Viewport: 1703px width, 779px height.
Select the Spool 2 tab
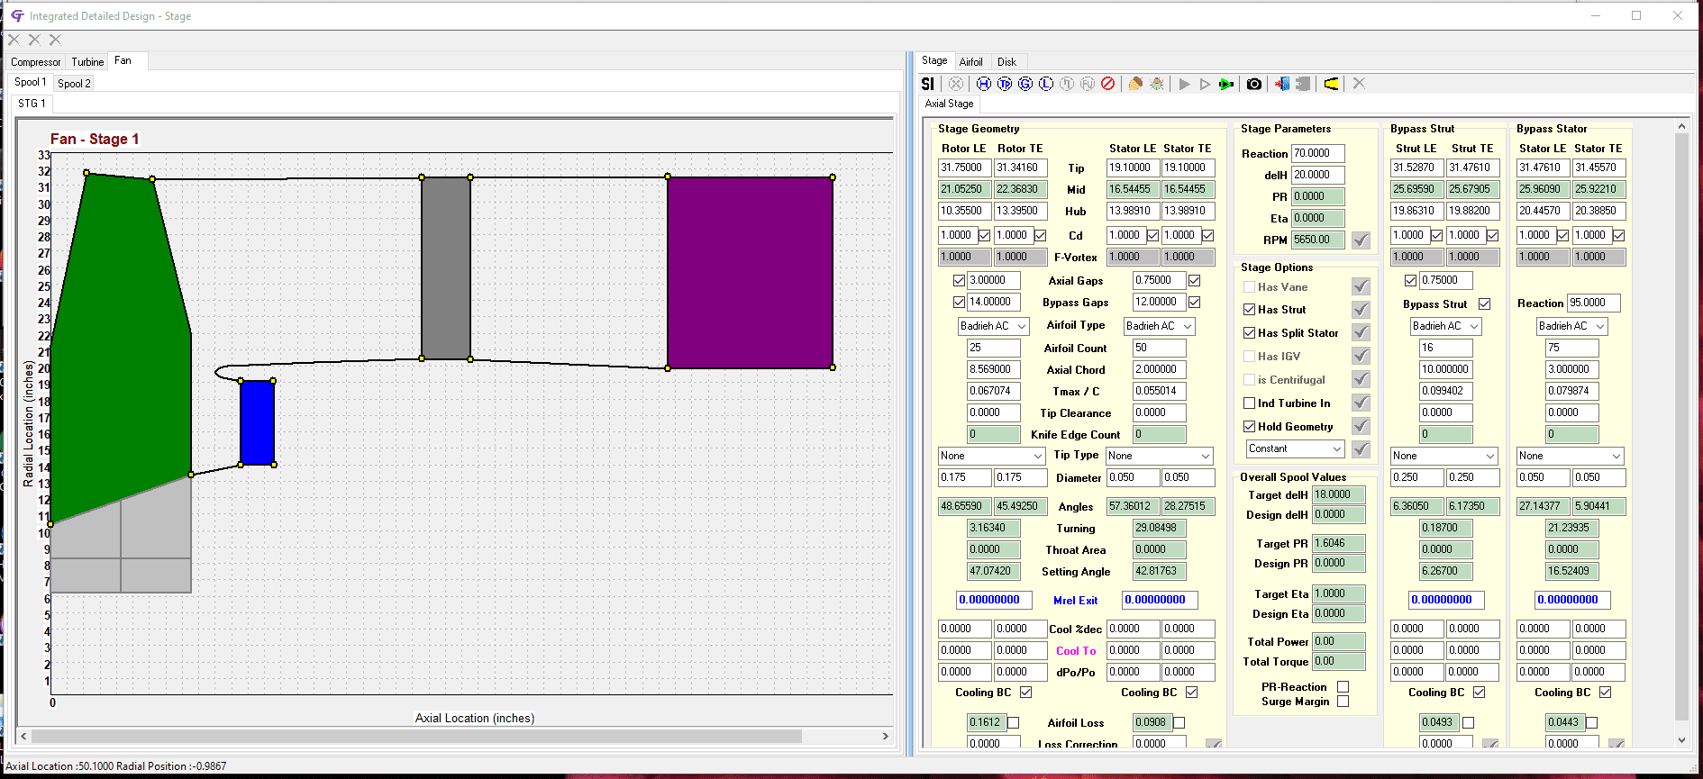[x=74, y=83]
